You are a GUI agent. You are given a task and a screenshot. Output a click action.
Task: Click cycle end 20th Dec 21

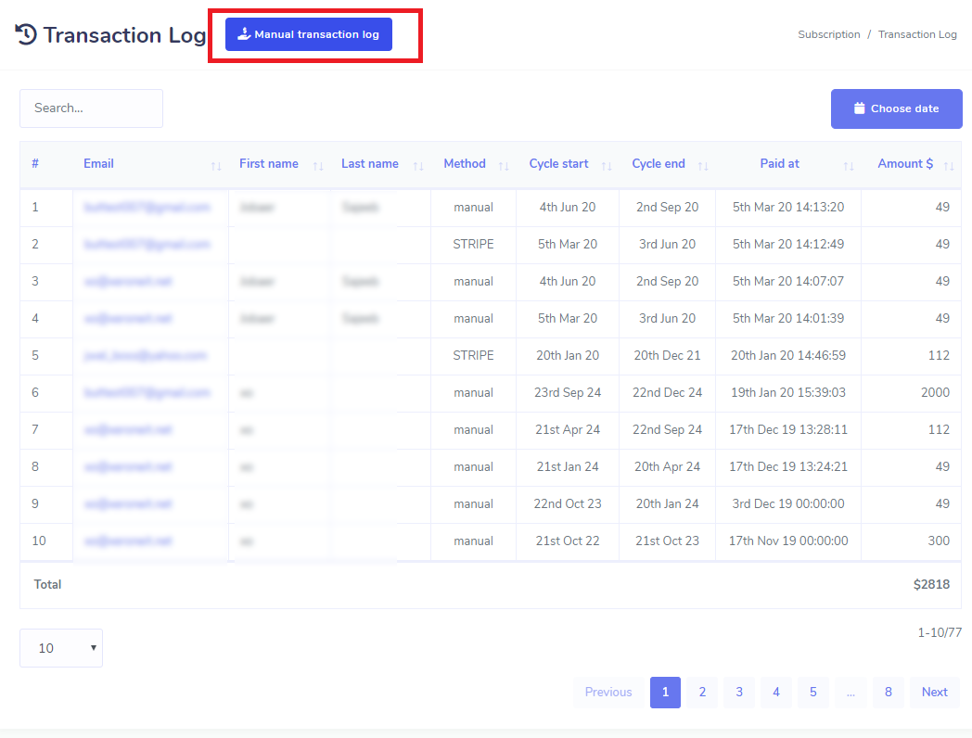click(x=667, y=356)
